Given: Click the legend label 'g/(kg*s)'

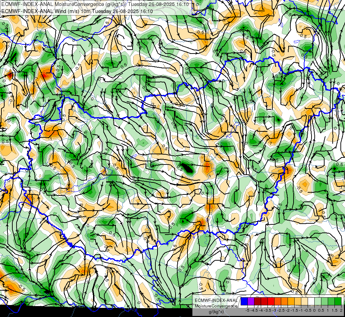Looking at the screenshot, I should [x=216, y=312].
